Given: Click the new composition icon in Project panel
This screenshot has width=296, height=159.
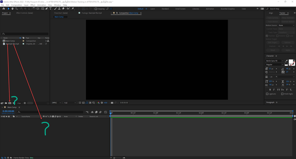Looking at the screenshot, I should tap(10, 103).
